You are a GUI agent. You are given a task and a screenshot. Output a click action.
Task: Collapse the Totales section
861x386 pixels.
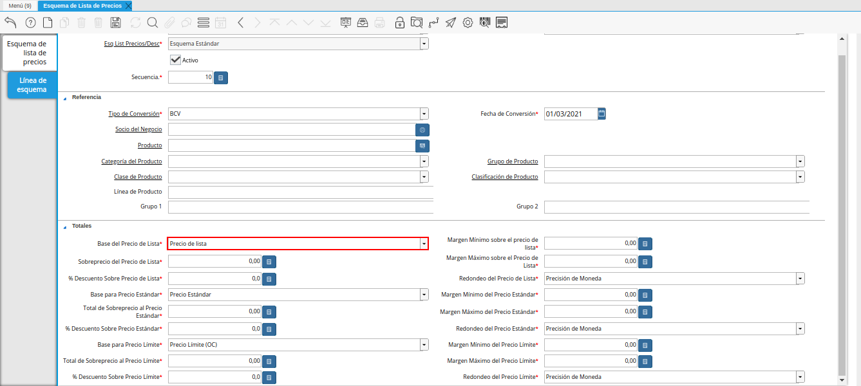pyautogui.click(x=64, y=226)
